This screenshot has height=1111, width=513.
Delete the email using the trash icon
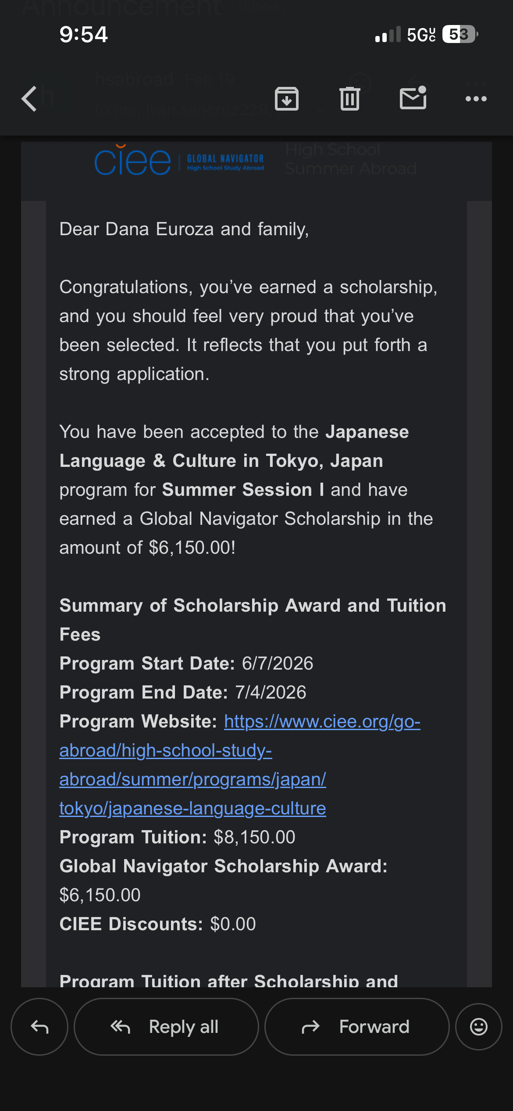[350, 99]
